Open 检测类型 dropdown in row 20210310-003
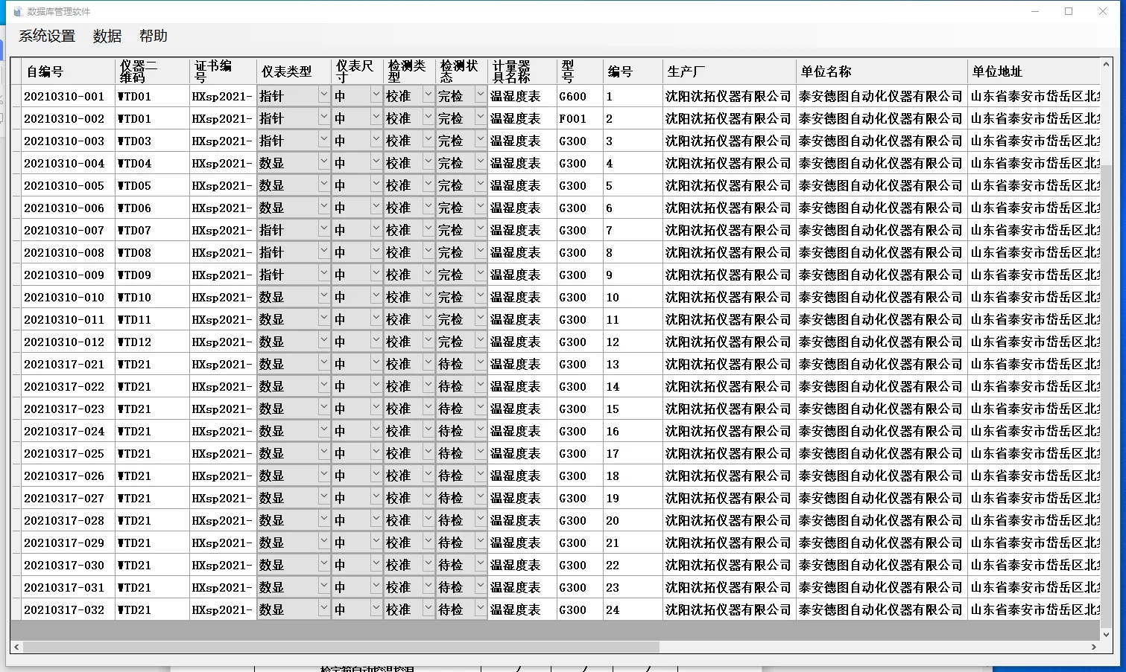Image resolution: width=1126 pixels, height=672 pixels. point(428,140)
